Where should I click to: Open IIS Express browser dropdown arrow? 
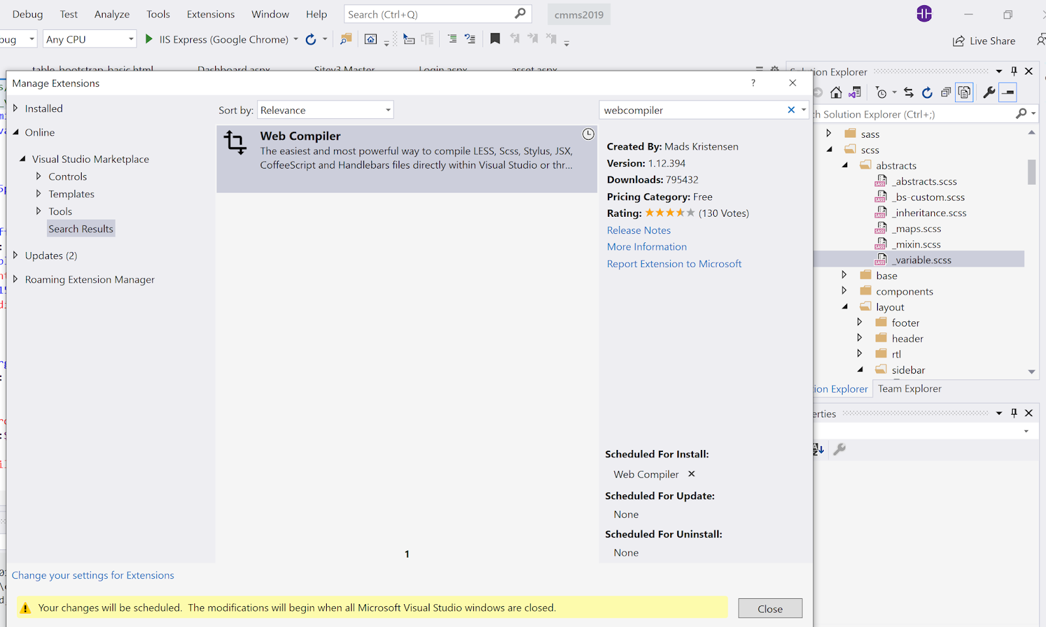point(296,39)
